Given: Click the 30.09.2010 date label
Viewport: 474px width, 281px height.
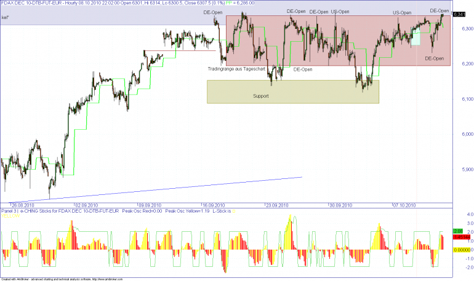Looking at the screenshot, I should 340,205.
